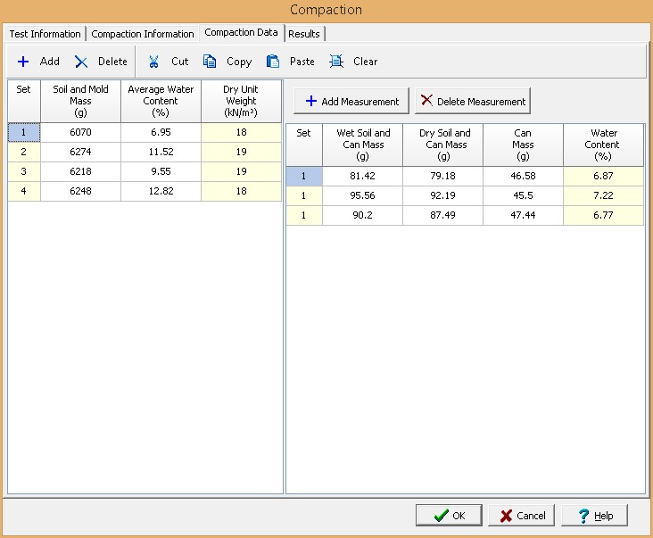Click the Cancel button
This screenshot has width=653, height=538.
[x=522, y=516]
